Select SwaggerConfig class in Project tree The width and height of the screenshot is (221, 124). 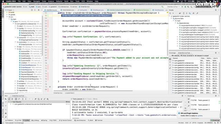tap(26, 35)
